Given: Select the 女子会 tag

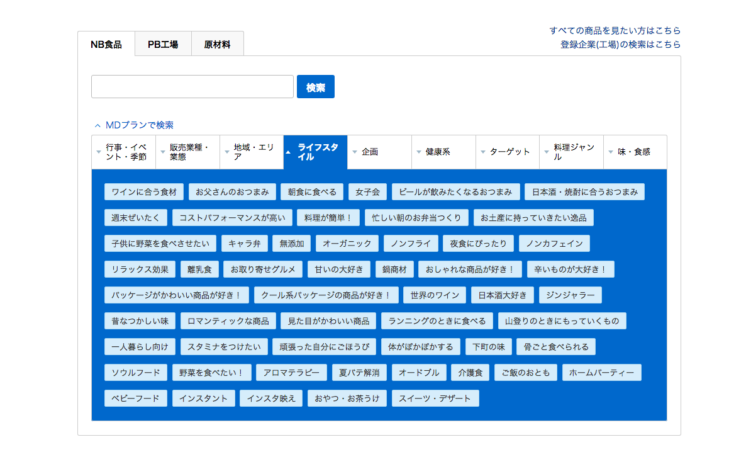Looking at the screenshot, I should [x=368, y=192].
